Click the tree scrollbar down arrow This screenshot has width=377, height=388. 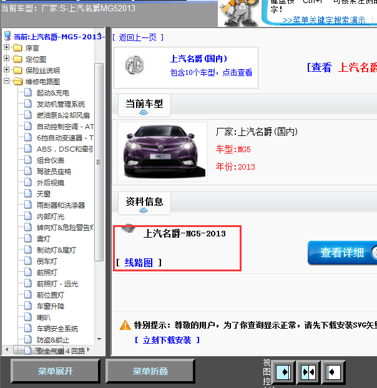click(x=99, y=339)
